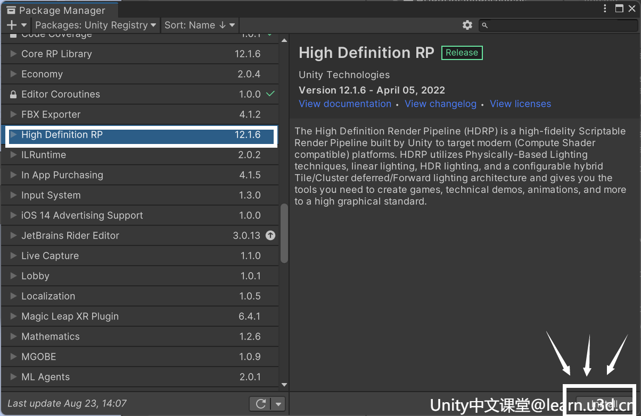Open the View changelog link
Viewport: 641px width, 416px height.
click(440, 104)
